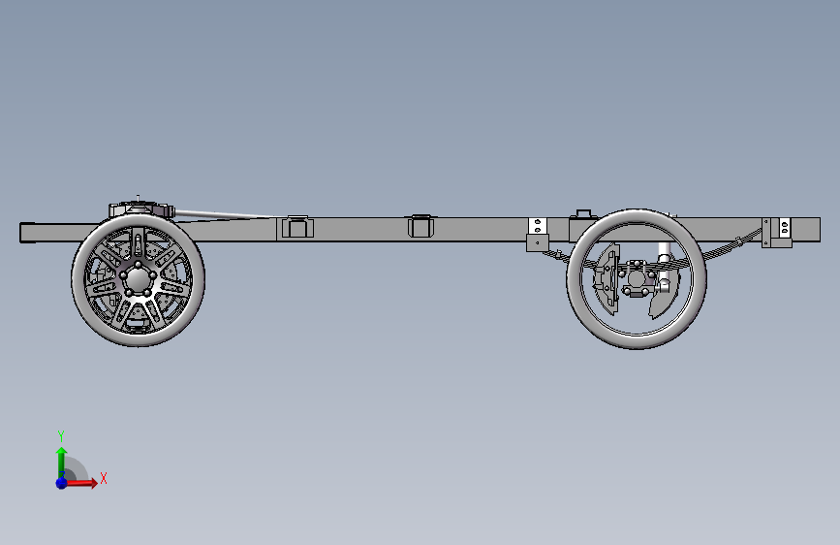Click the blue Z axis ball of the triad
Screen dimensions: 840x545
(x=61, y=483)
